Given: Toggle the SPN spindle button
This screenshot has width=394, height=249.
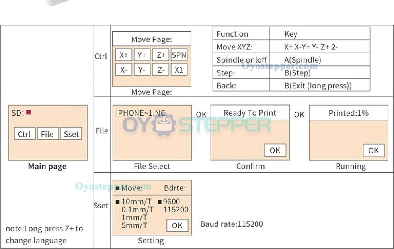Looking at the screenshot, I should point(179,55).
